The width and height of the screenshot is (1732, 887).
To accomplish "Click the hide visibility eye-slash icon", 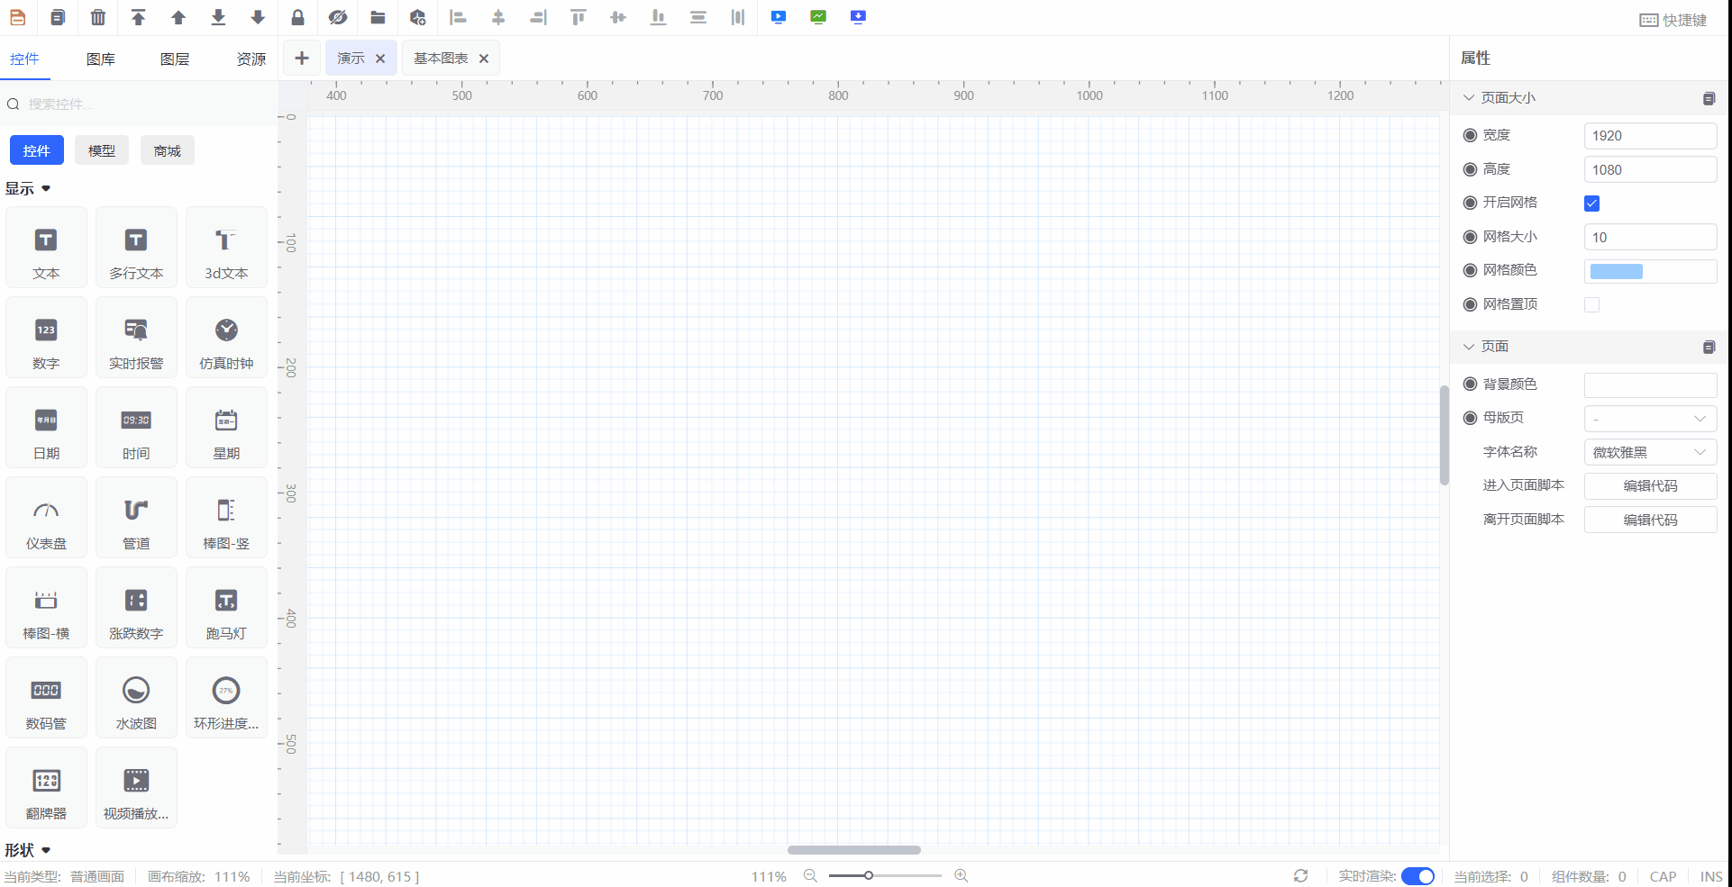I will [x=338, y=17].
